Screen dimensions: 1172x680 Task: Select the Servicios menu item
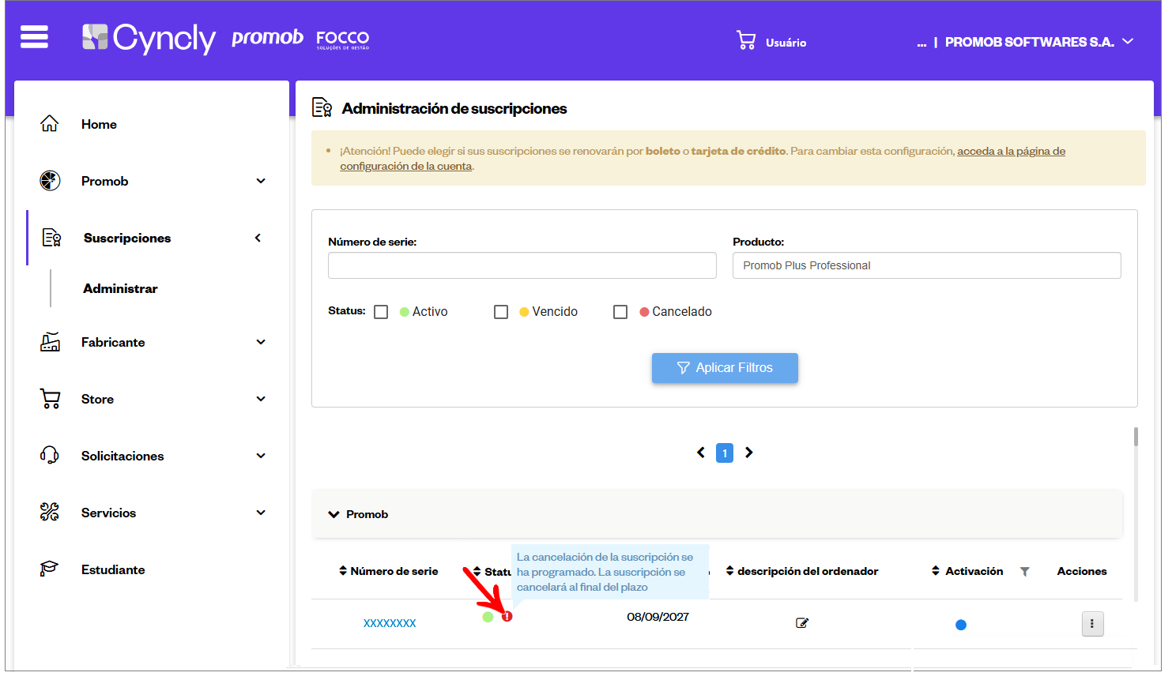pyautogui.click(x=108, y=513)
